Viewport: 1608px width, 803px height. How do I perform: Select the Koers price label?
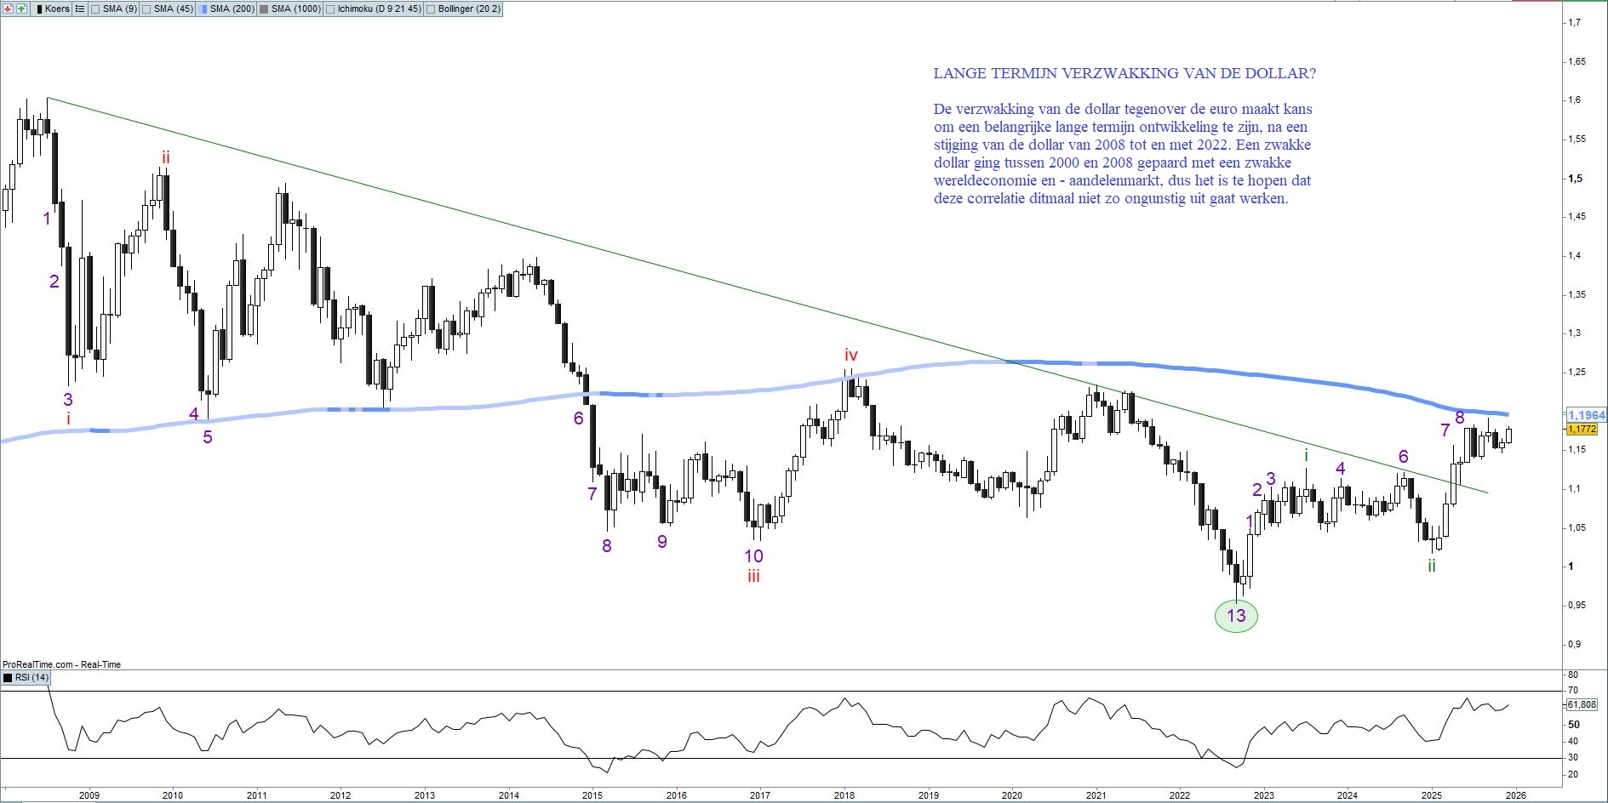click(x=57, y=9)
